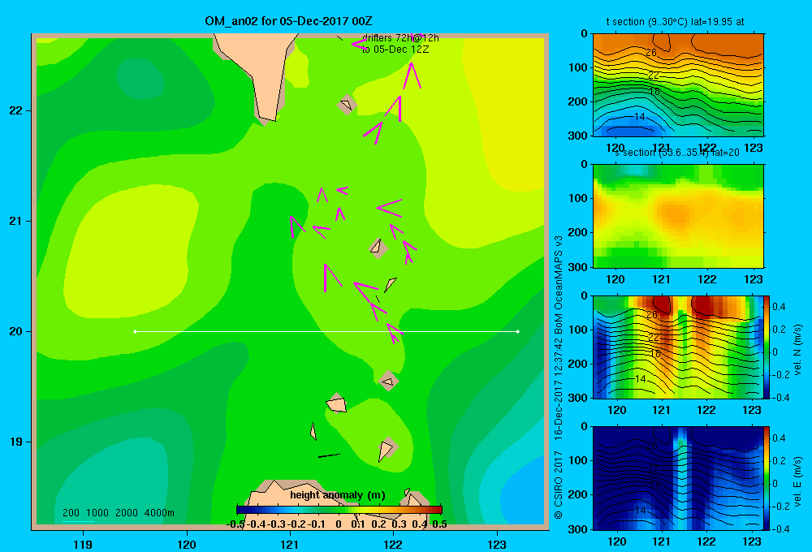Viewport: 812px width, 552px height.
Task: Click the '0.5' end tick on the height anomaly color bar
Action: tap(439, 524)
